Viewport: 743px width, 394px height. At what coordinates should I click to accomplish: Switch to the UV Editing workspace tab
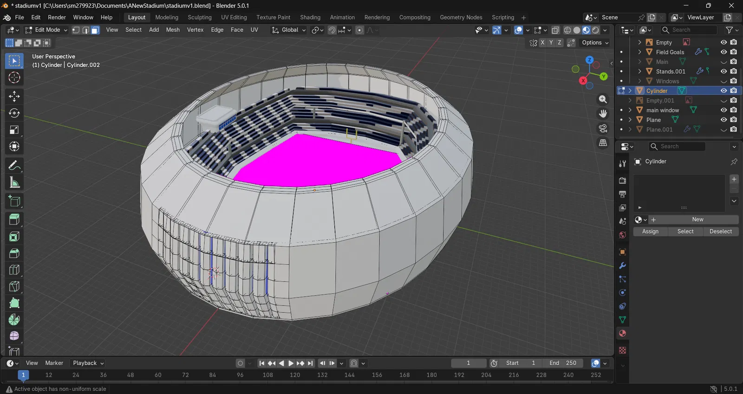tap(234, 18)
